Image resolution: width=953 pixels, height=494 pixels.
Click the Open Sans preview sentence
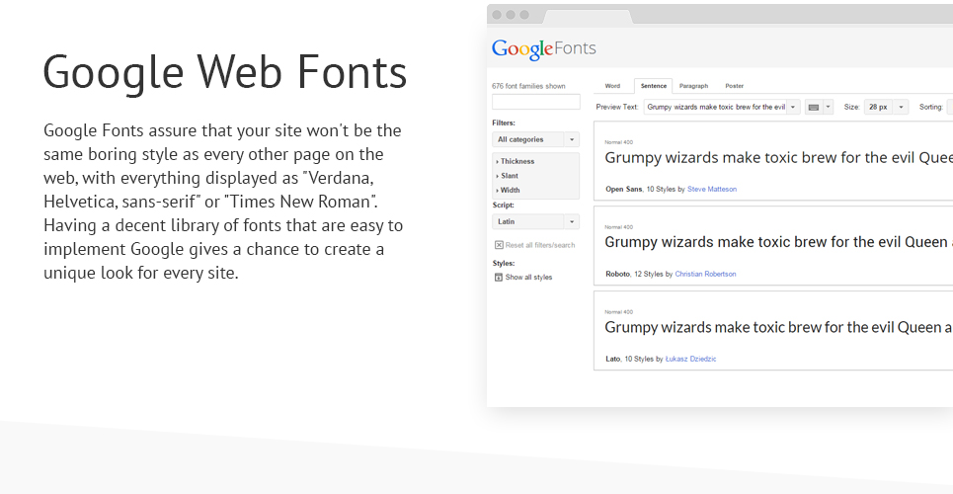pos(778,158)
